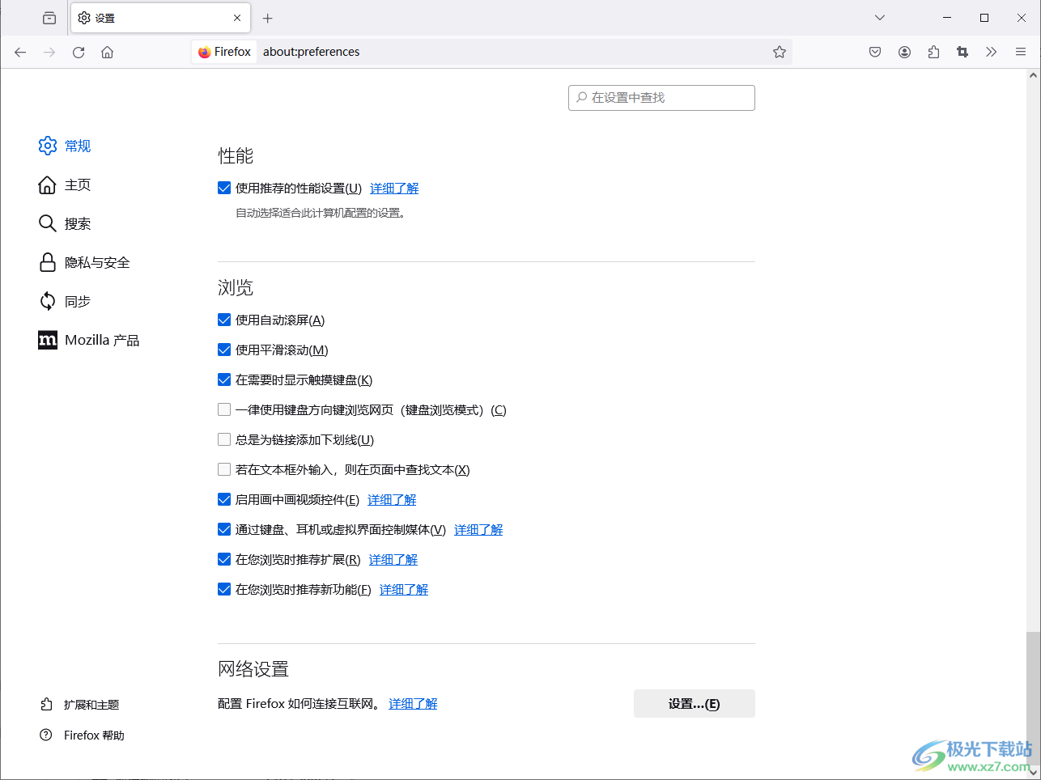Click the Firefox logo in address bar
Screen dimensions: 1041x780
(204, 52)
